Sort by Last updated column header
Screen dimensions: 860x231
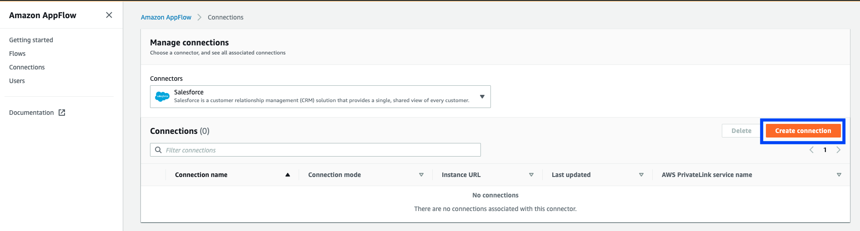571,175
